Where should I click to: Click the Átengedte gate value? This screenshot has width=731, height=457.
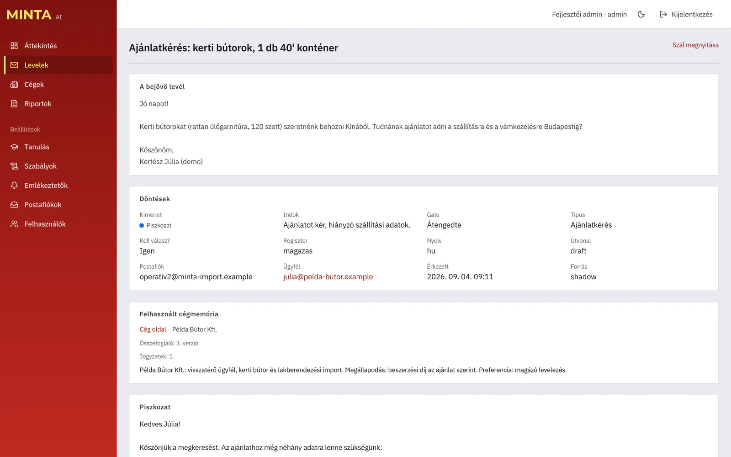click(x=444, y=225)
